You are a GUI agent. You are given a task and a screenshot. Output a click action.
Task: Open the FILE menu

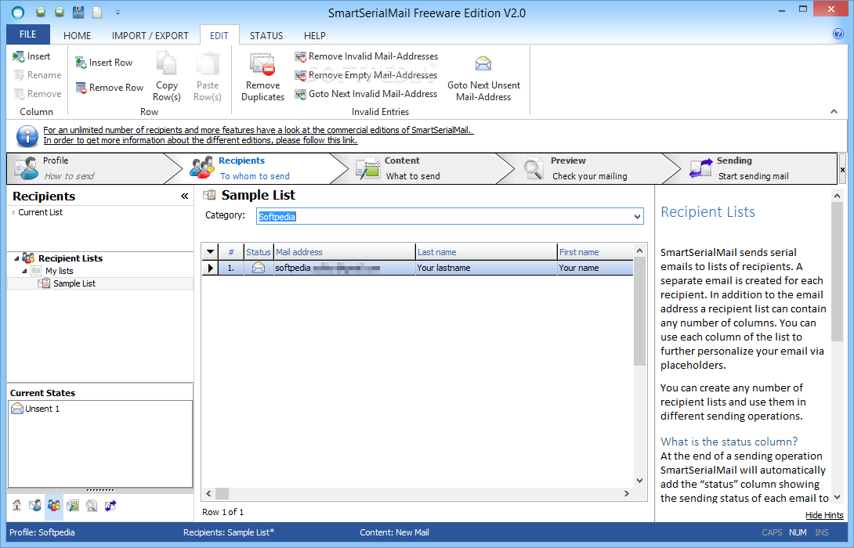[27, 34]
